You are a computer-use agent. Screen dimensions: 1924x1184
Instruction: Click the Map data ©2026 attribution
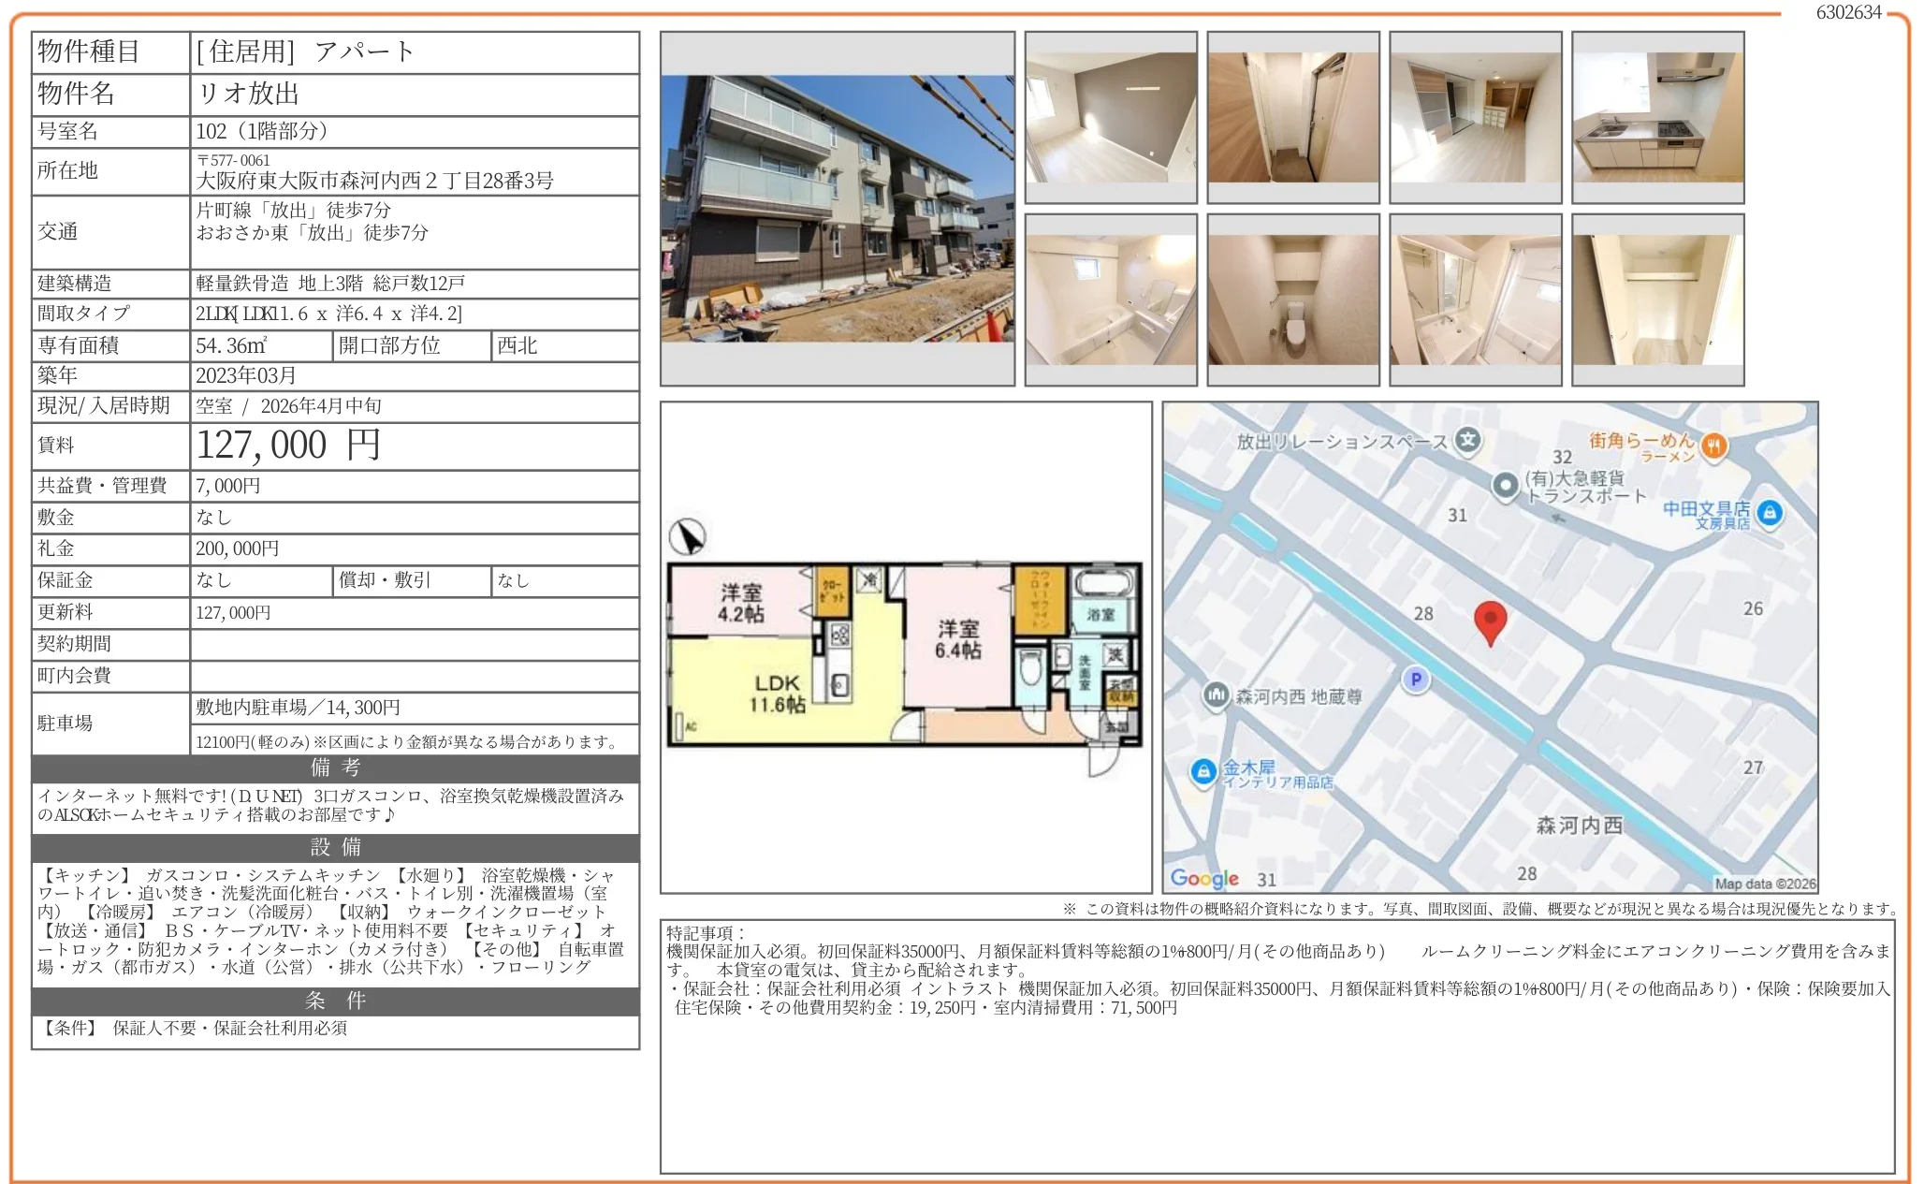point(1765,884)
